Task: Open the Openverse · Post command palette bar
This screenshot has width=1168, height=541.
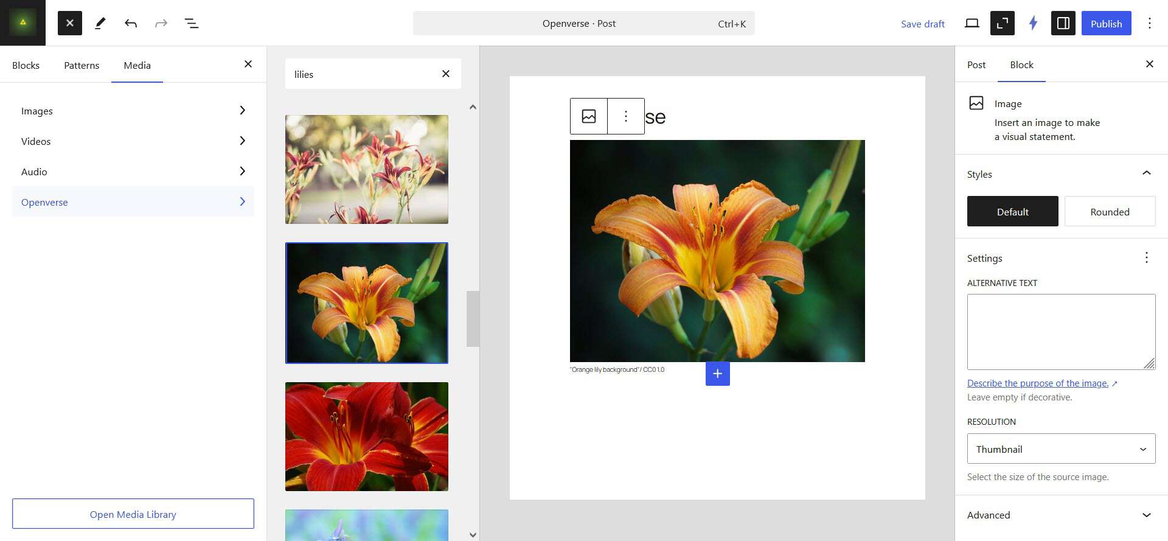Action: pos(584,23)
